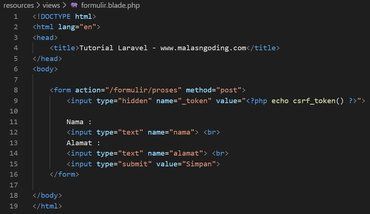Image resolution: width=370 pixels, height=214 pixels.
Task: Click the closing </body> tag
Action: click(x=47, y=196)
